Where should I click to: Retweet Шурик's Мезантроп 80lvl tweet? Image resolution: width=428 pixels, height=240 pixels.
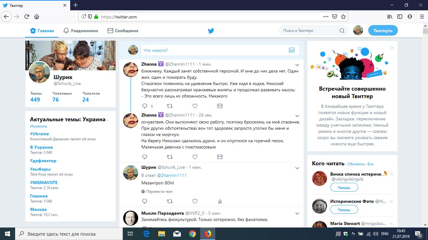[170, 201]
